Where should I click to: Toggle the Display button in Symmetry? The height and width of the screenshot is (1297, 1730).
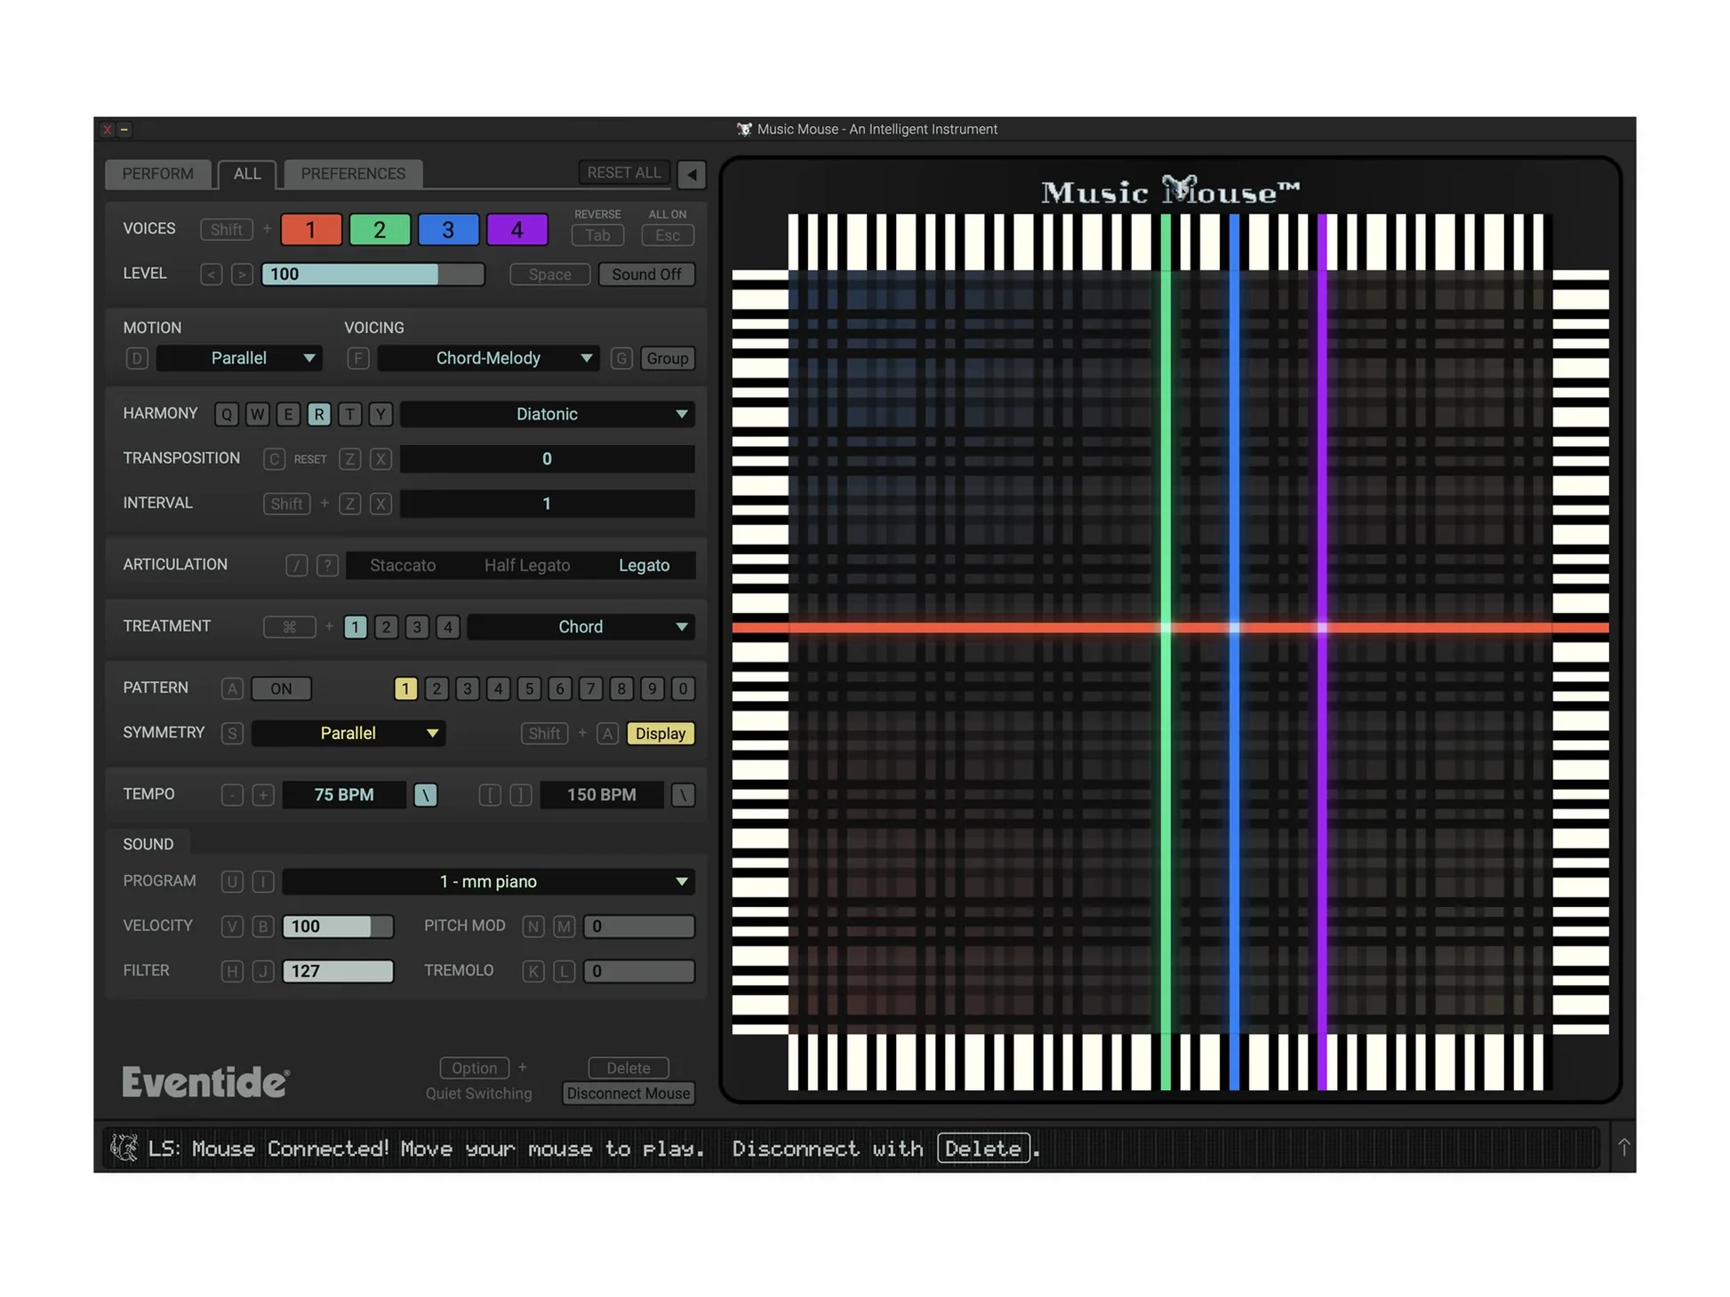tap(660, 734)
